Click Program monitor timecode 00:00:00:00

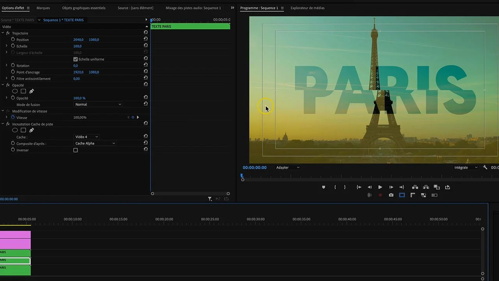[255, 167]
